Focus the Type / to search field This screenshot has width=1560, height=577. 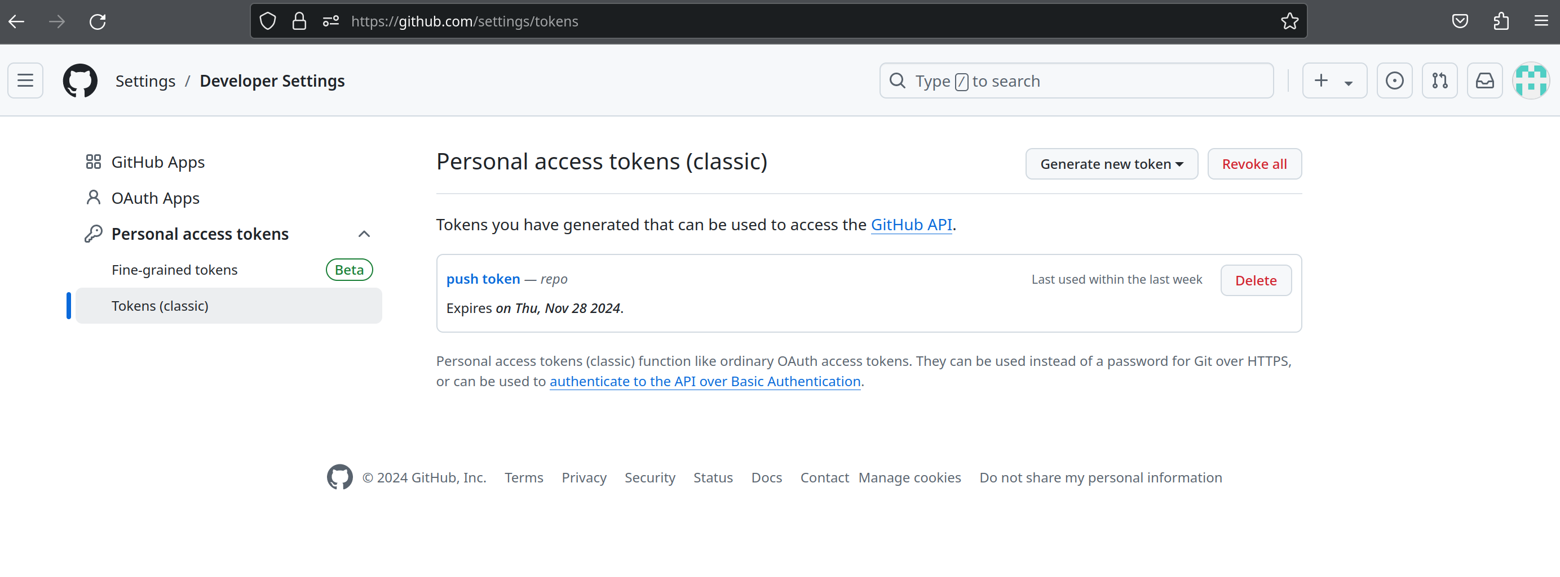1076,80
